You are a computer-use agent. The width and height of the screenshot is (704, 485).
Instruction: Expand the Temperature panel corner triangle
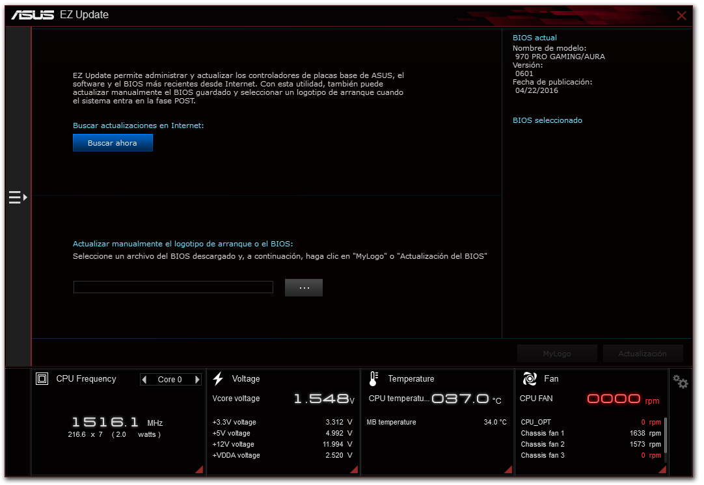point(508,469)
